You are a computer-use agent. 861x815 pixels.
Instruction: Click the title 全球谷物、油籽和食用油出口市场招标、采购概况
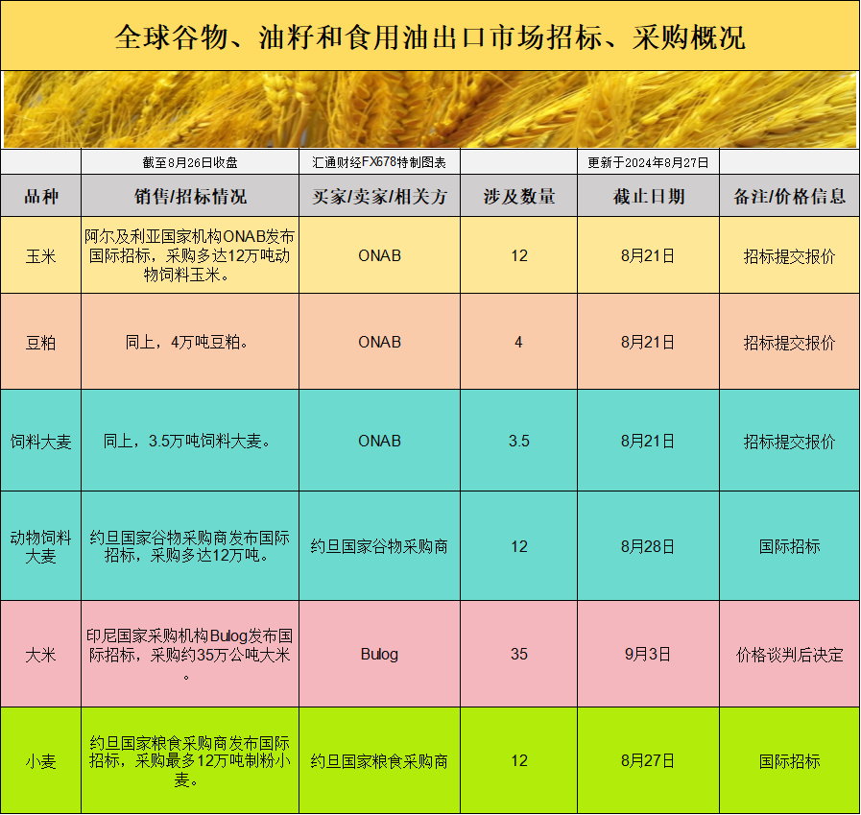(x=430, y=36)
